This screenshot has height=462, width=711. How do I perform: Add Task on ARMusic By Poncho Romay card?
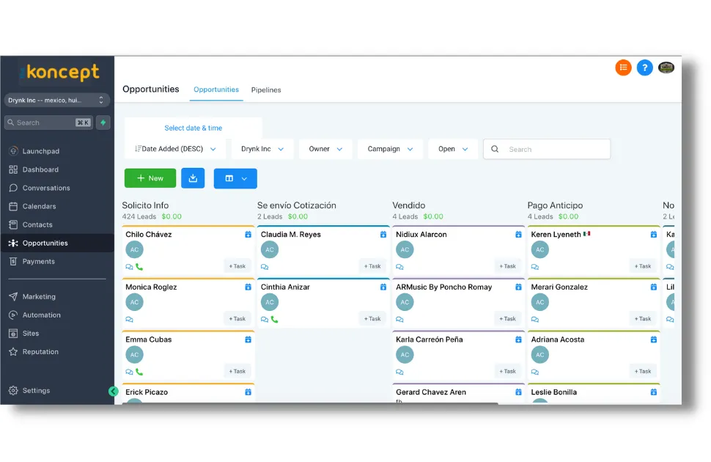click(x=507, y=319)
